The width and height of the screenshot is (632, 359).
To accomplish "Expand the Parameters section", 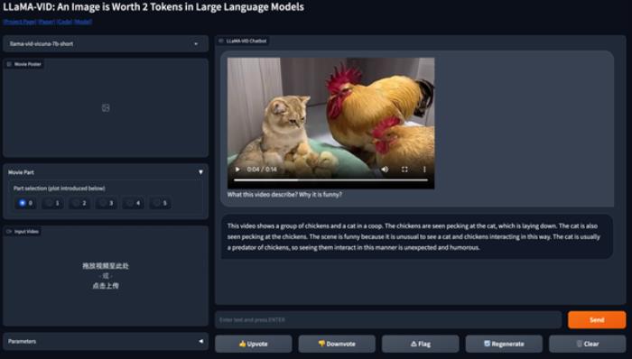I will [x=200, y=341].
